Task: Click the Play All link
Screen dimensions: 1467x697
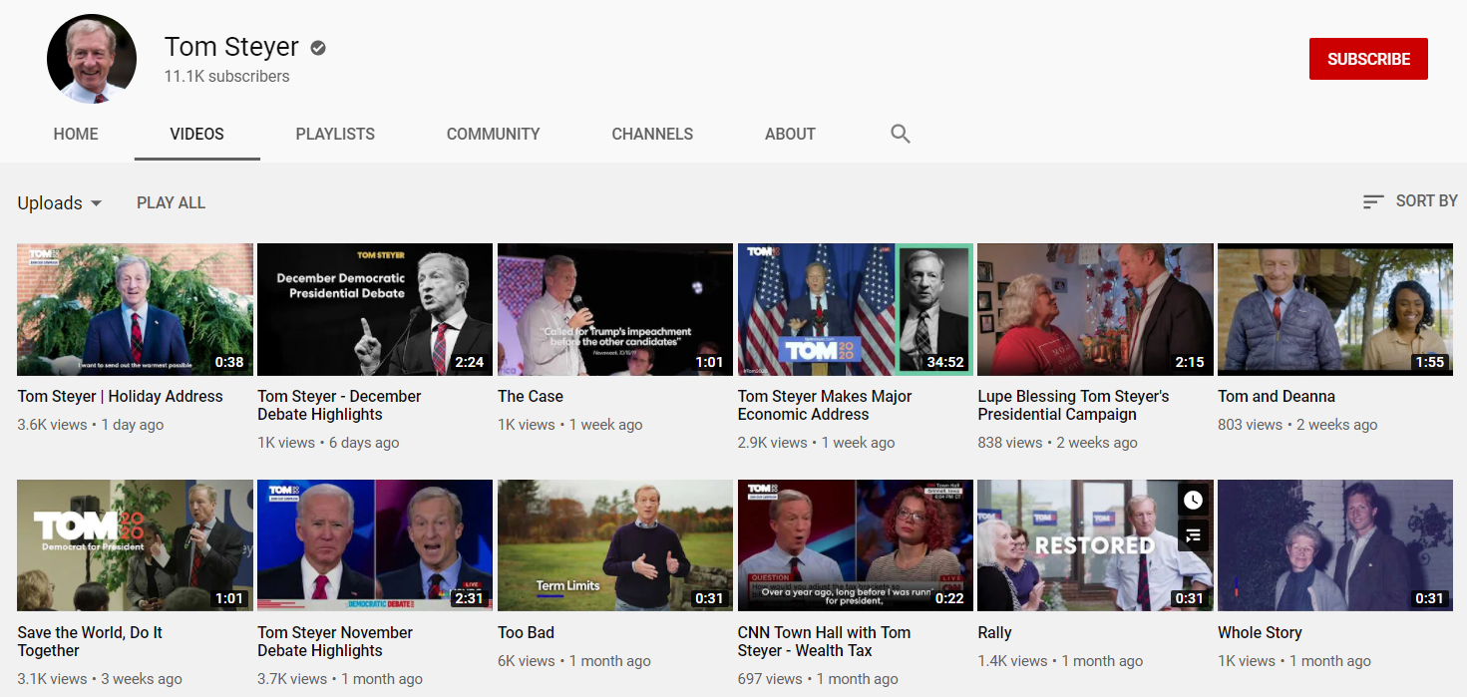Action: 171,202
